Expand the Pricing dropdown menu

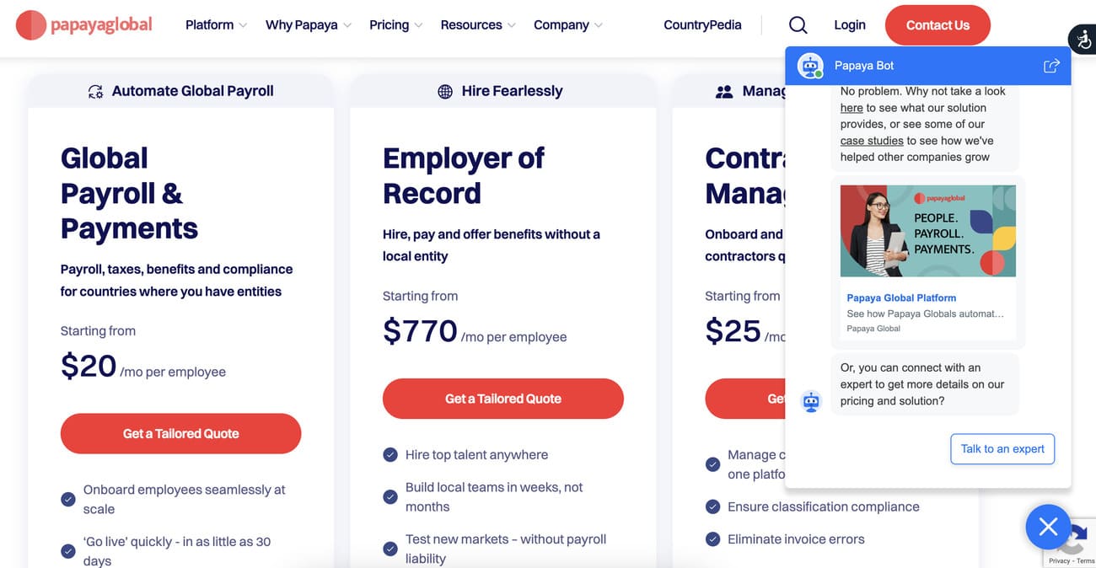point(395,25)
